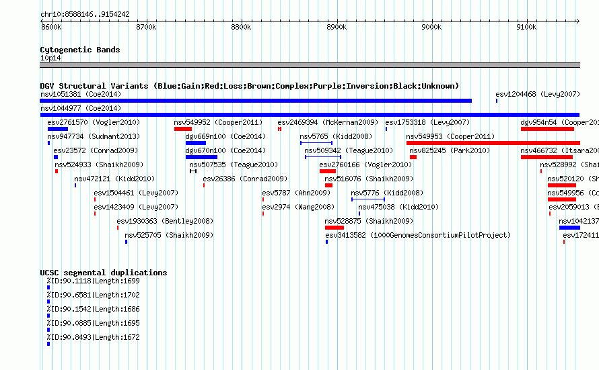Screen dimensions: 599x370
Task: Click nsv524933 (Shaikh2009) label
Action: (x=99, y=165)
